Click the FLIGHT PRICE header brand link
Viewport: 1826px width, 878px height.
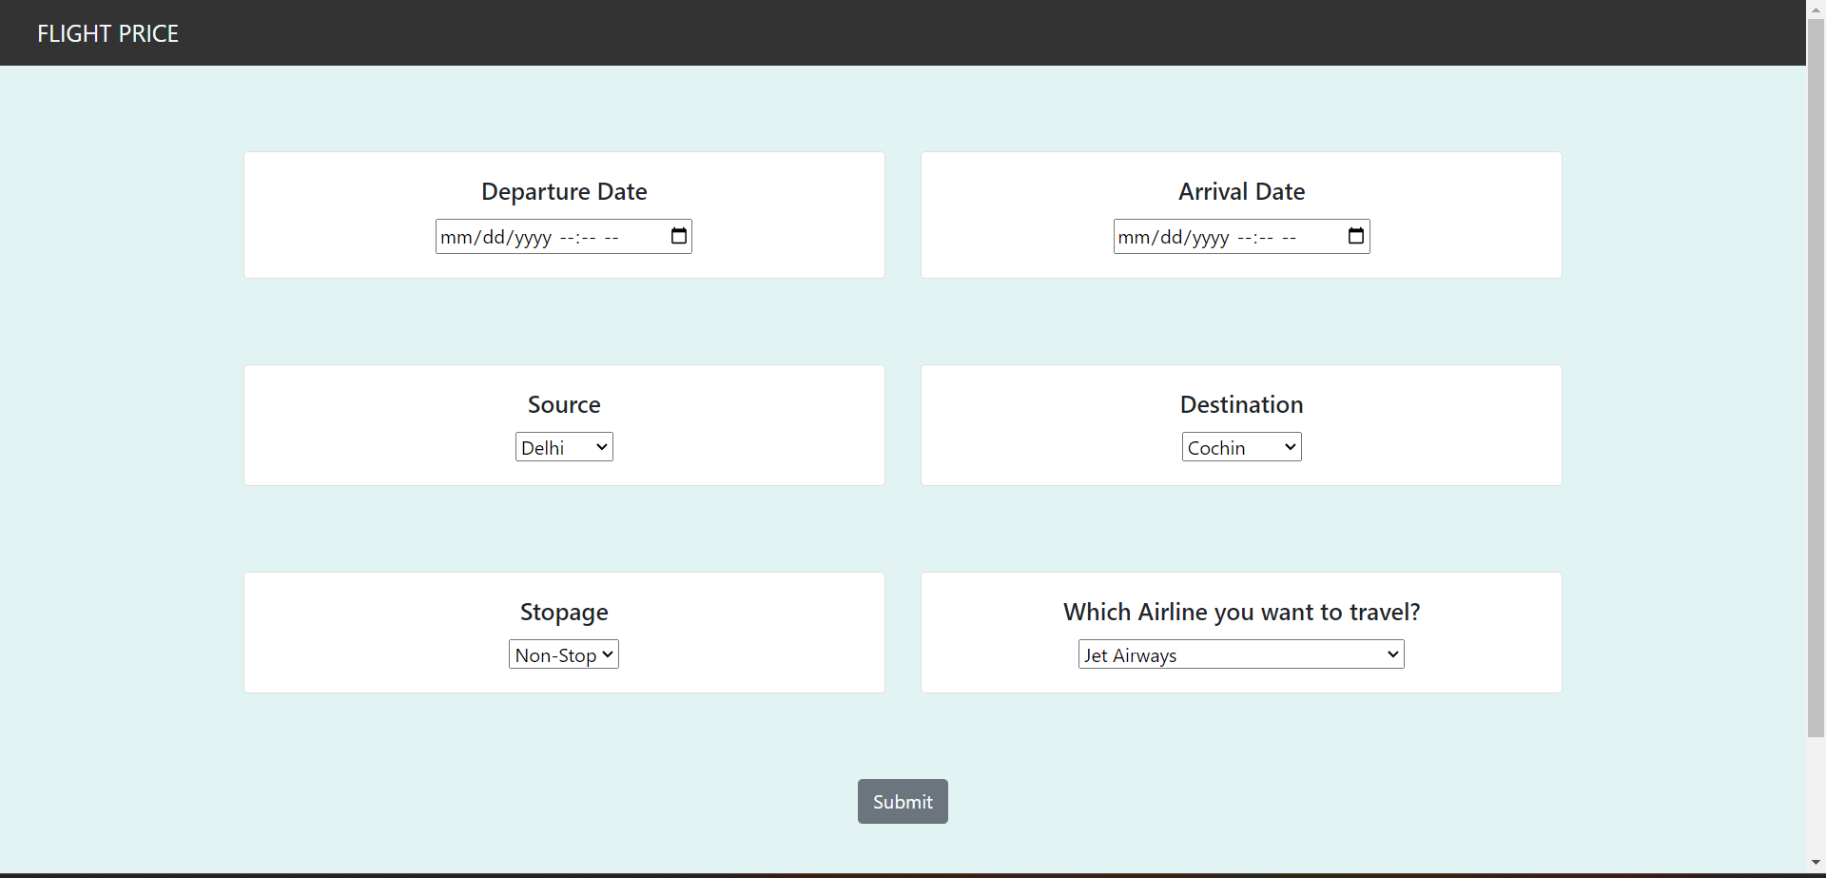[x=107, y=33]
